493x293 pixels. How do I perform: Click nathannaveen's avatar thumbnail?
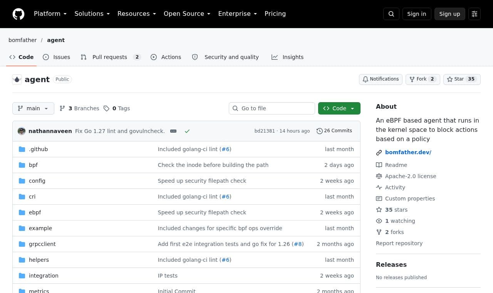coord(22,131)
